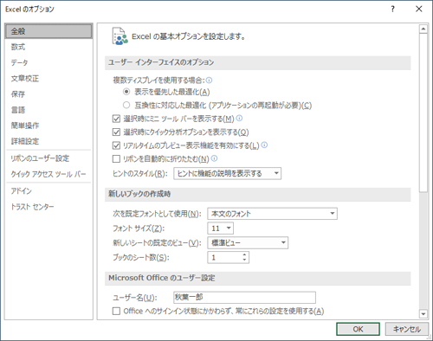Click the ユーザー名 text field

pyautogui.click(x=244, y=298)
